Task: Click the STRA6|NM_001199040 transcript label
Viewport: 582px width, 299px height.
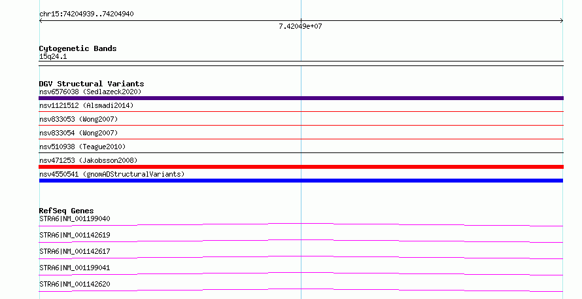Action: pyautogui.click(x=75, y=219)
